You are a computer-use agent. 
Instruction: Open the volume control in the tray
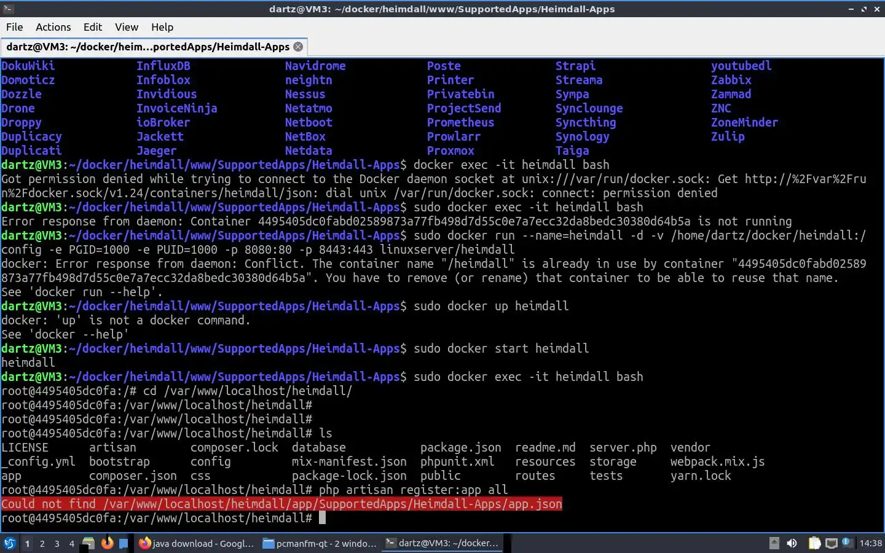coord(792,543)
